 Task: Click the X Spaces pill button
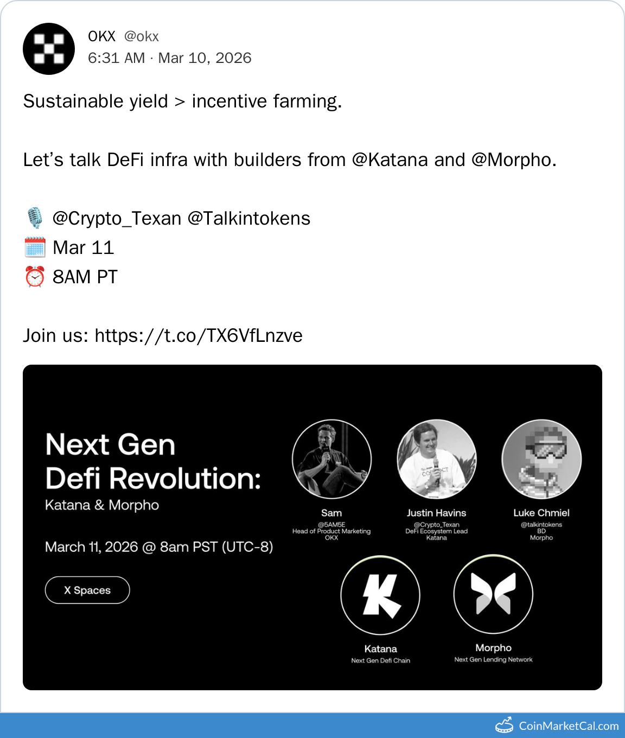point(87,590)
